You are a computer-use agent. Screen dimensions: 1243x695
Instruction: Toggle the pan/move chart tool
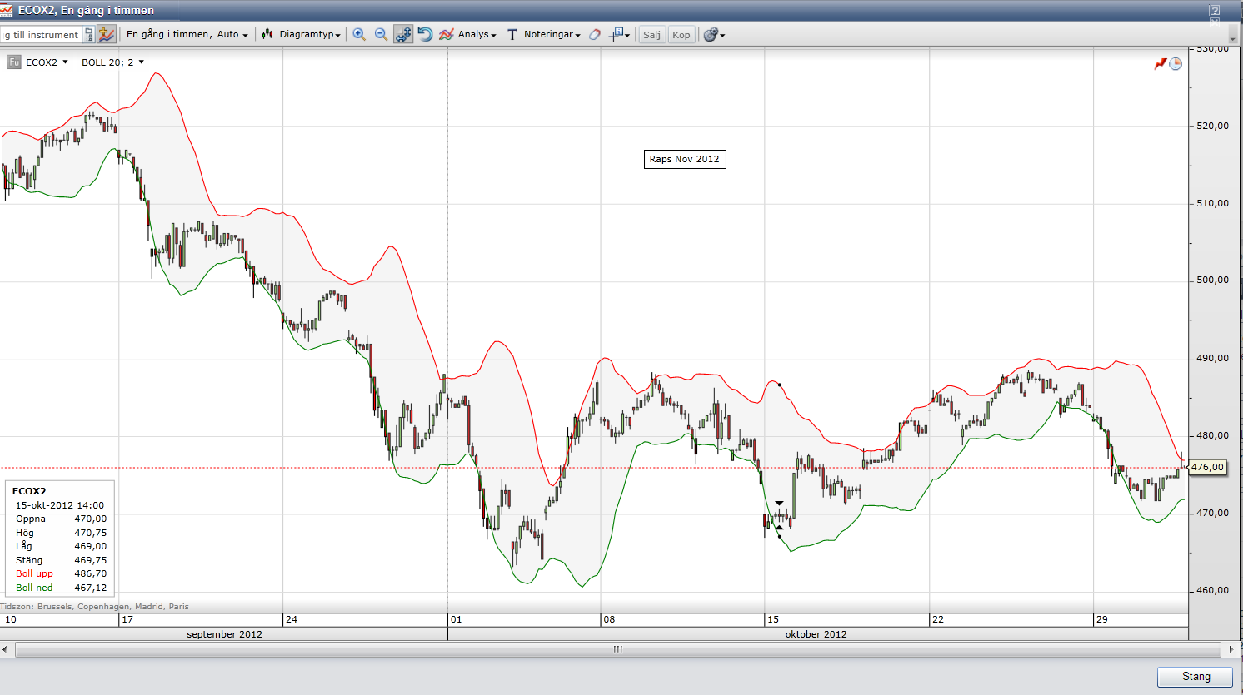point(403,34)
